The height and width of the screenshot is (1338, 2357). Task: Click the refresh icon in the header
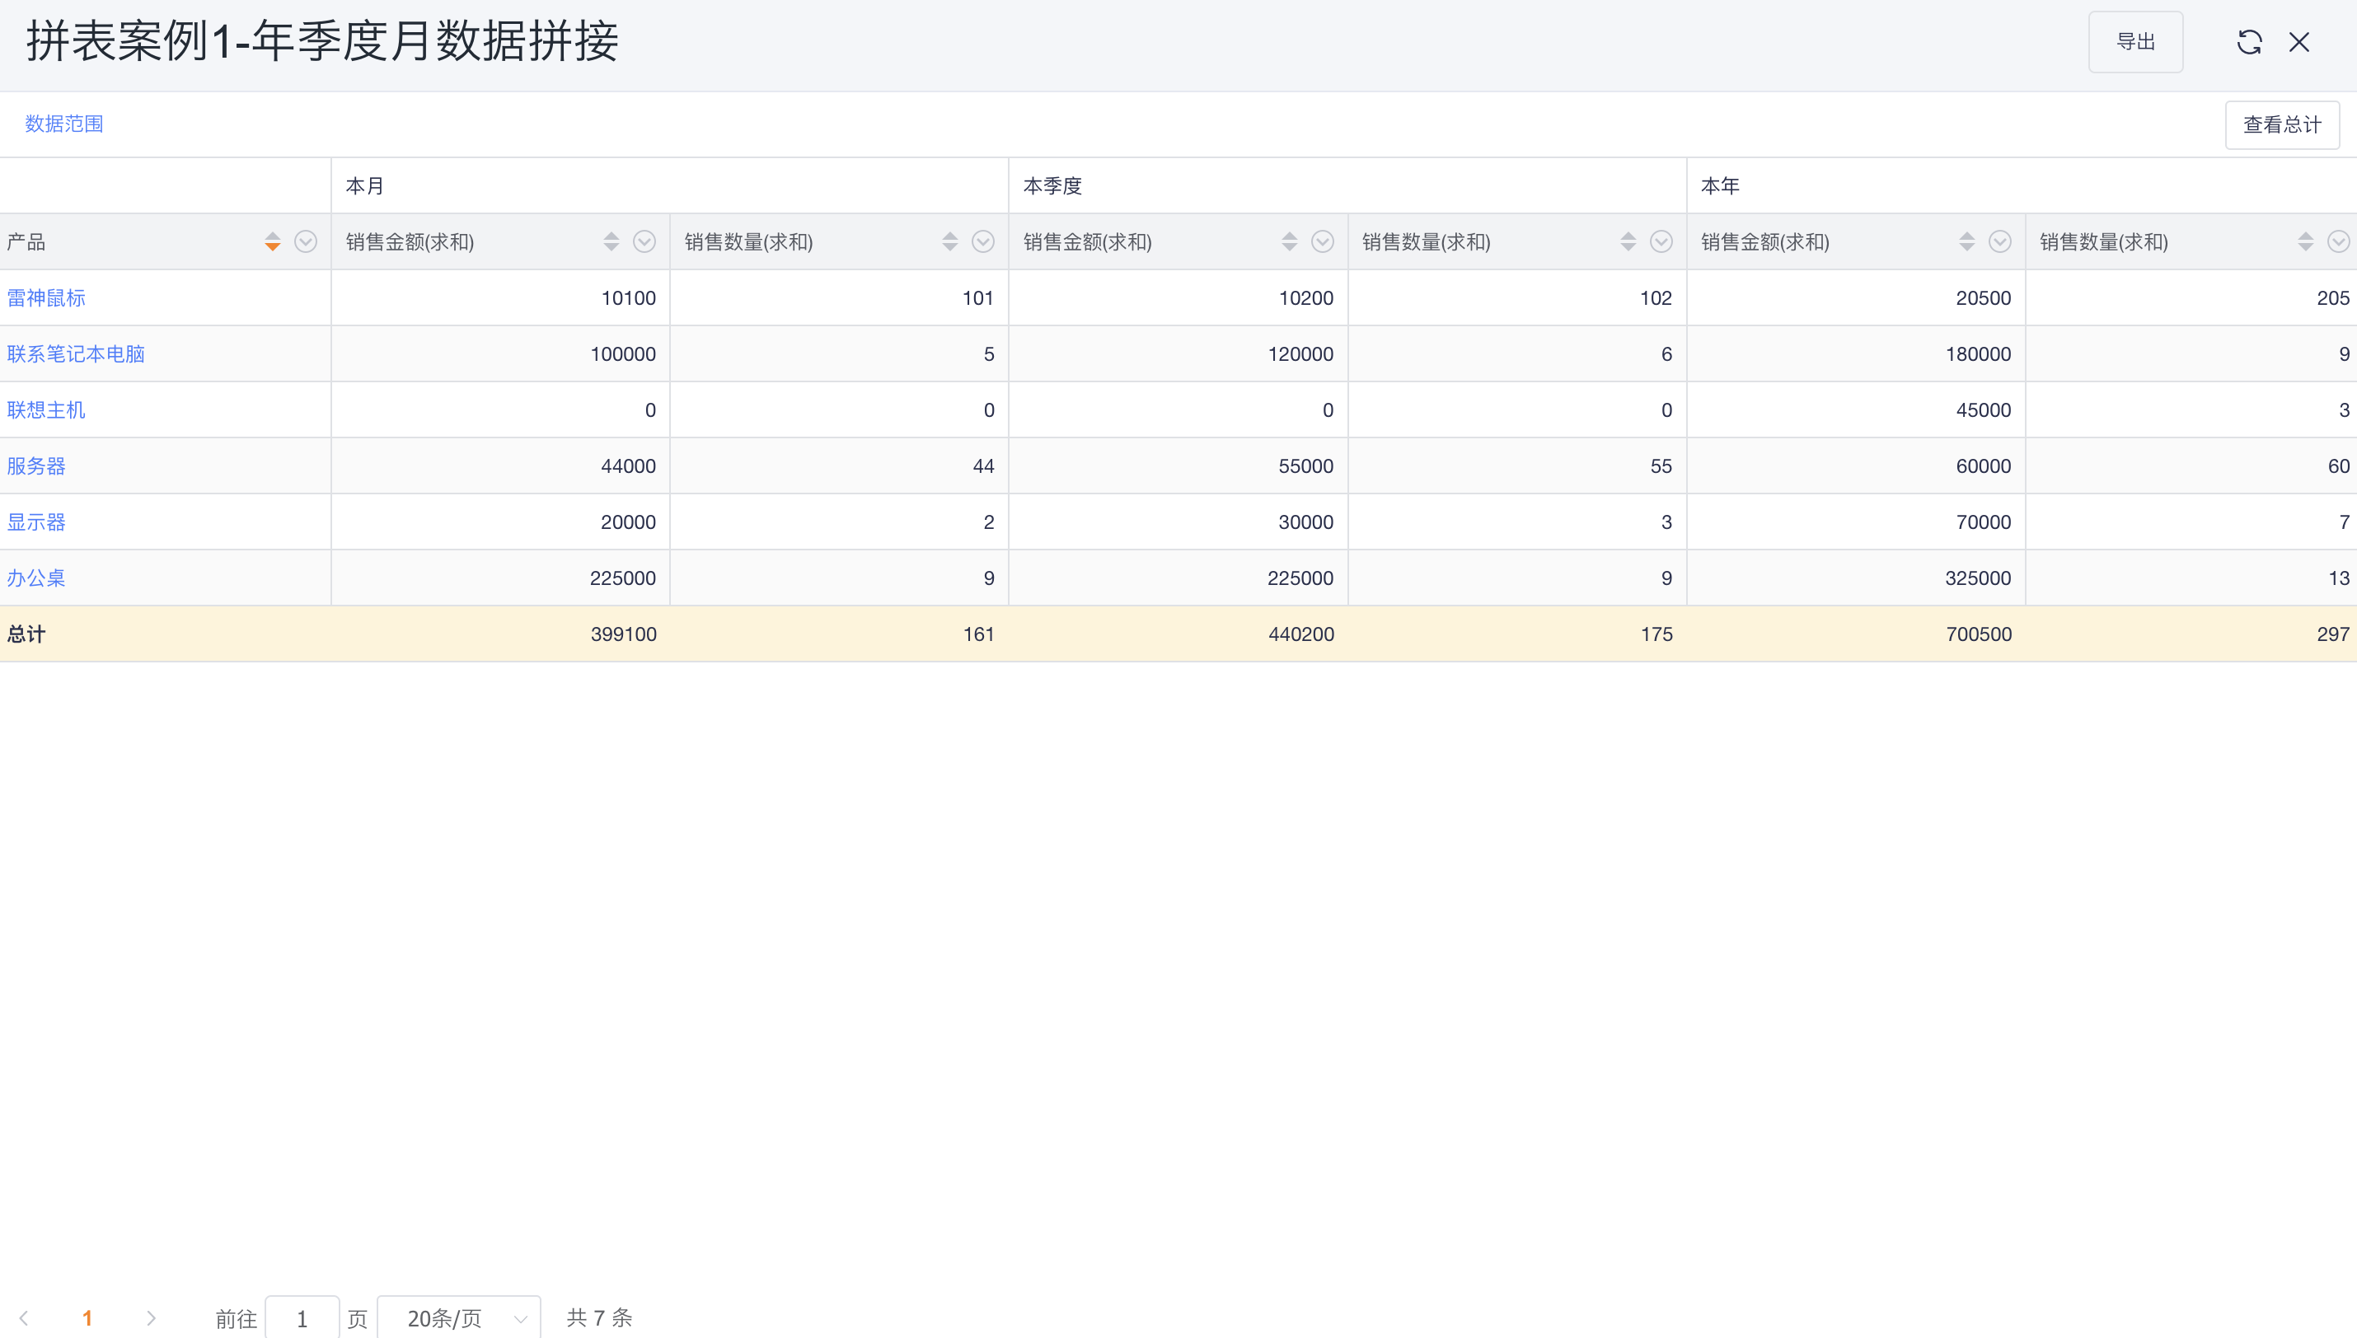pos(2248,42)
